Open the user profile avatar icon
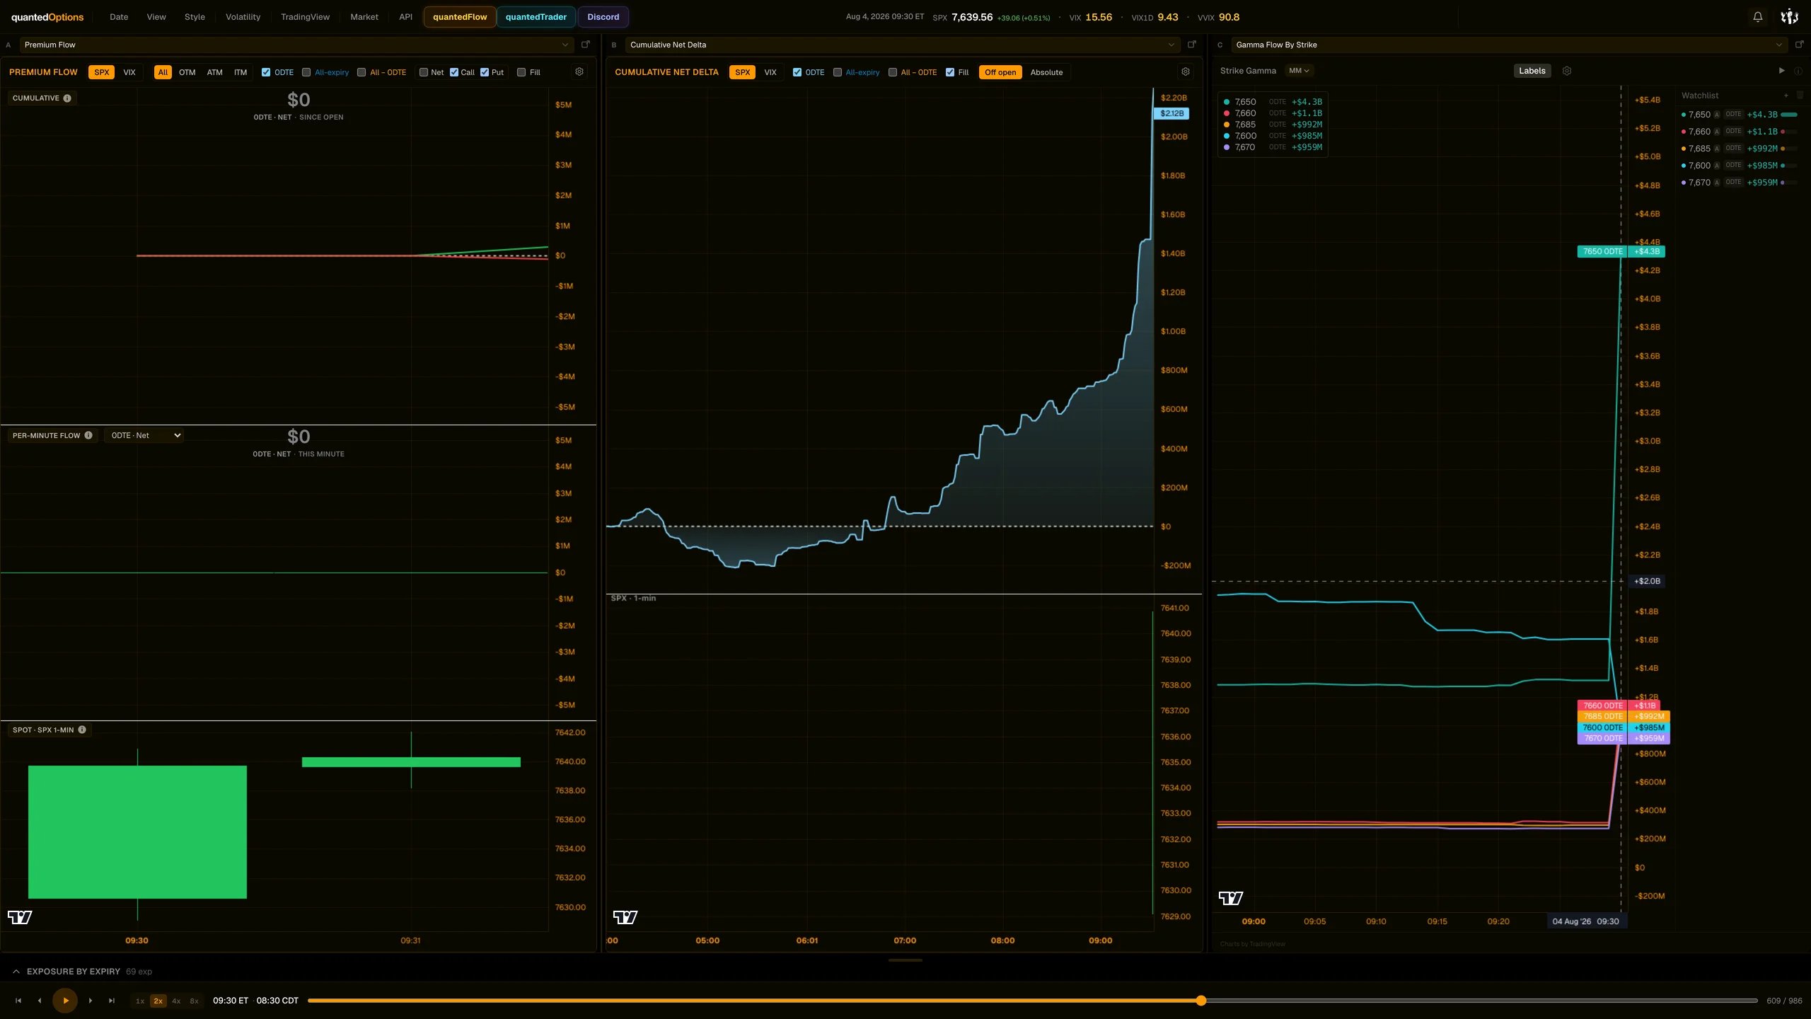Screen dimensions: 1811x1019 click(1789, 17)
